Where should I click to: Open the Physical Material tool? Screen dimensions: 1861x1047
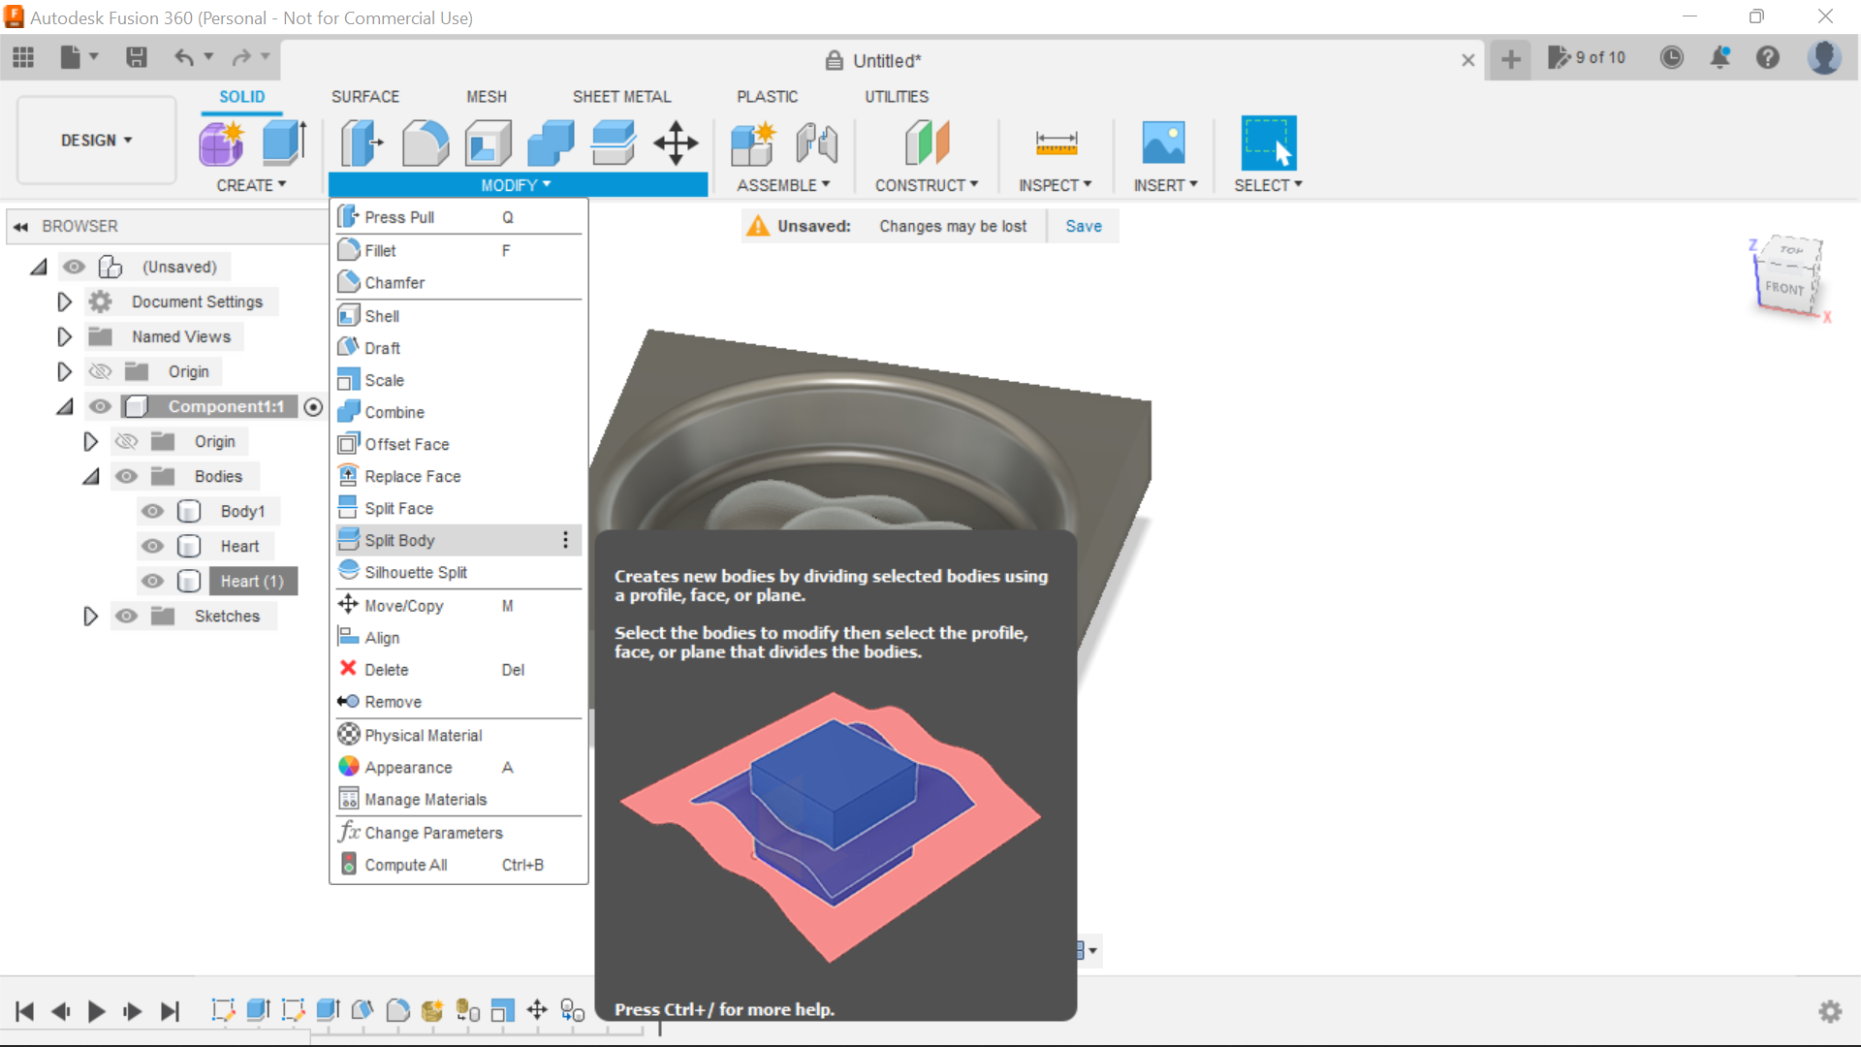[423, 735]
